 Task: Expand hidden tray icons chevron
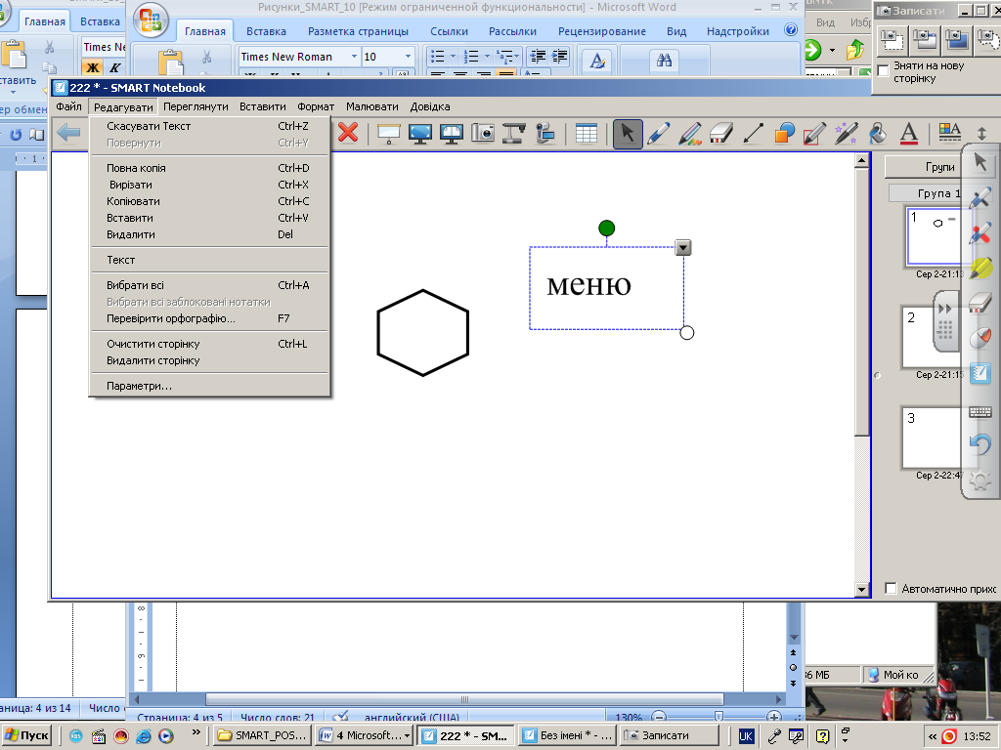[933, 736]
